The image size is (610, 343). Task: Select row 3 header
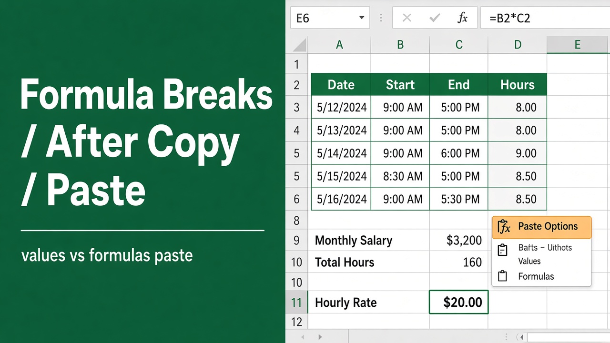tap(297, 107)
